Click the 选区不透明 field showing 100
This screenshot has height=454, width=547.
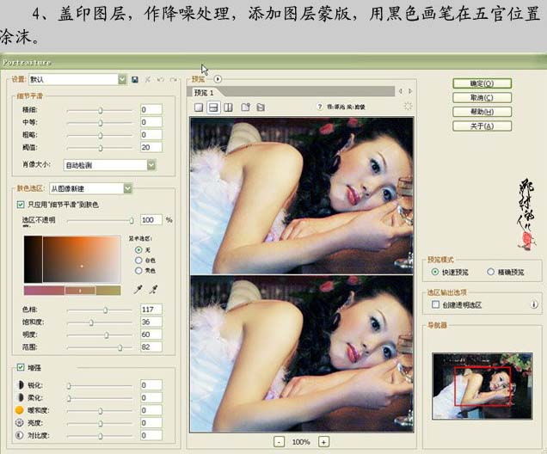point(151,219)
